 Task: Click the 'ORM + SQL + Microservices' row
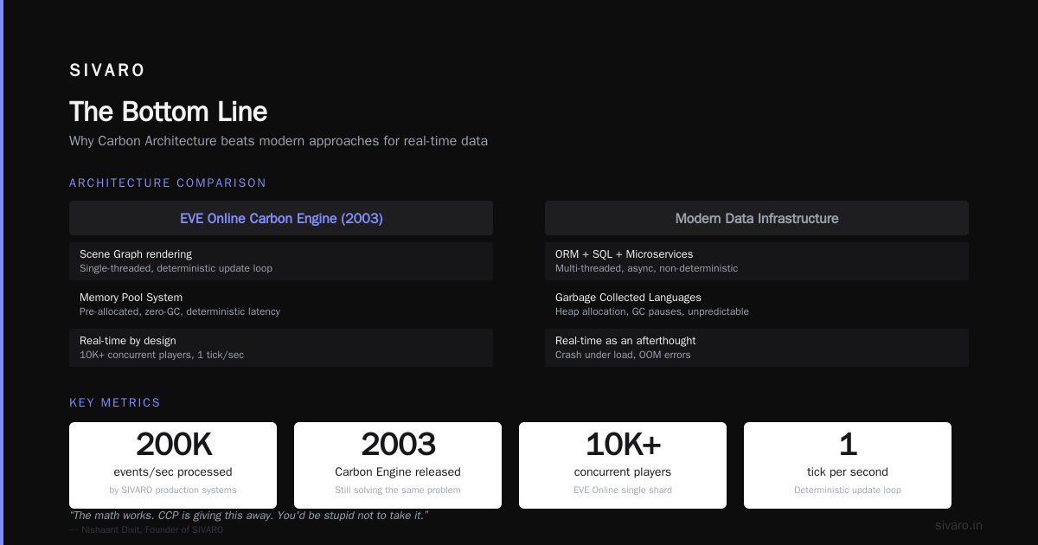(757, 260)
